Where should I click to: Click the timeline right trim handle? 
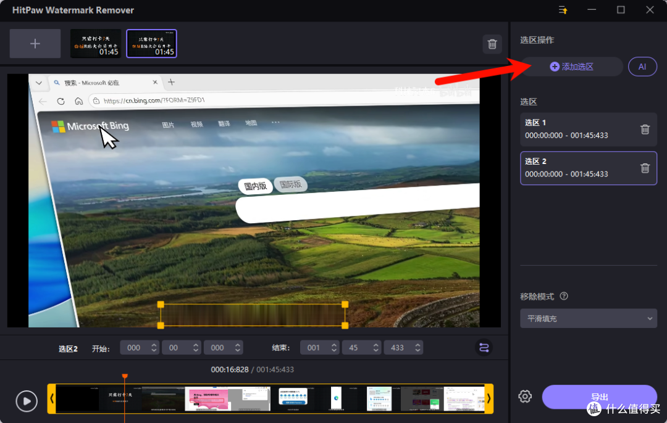click(x=489, y=399)
